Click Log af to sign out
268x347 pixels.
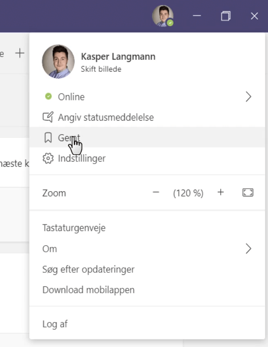[x=55, y=324]
